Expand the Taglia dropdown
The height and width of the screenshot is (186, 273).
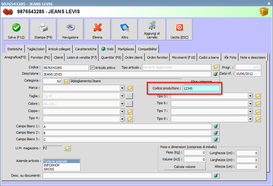[x=122, y=96]
